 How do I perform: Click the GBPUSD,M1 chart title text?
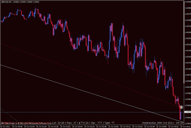point(6,2)
